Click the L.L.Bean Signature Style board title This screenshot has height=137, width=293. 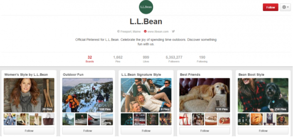141,75
